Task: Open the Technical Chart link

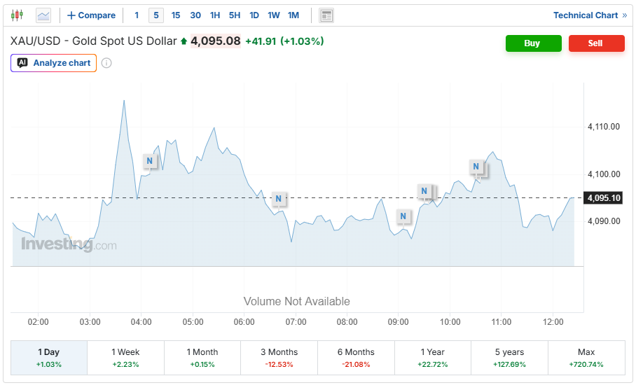Action: click(590, 15)
